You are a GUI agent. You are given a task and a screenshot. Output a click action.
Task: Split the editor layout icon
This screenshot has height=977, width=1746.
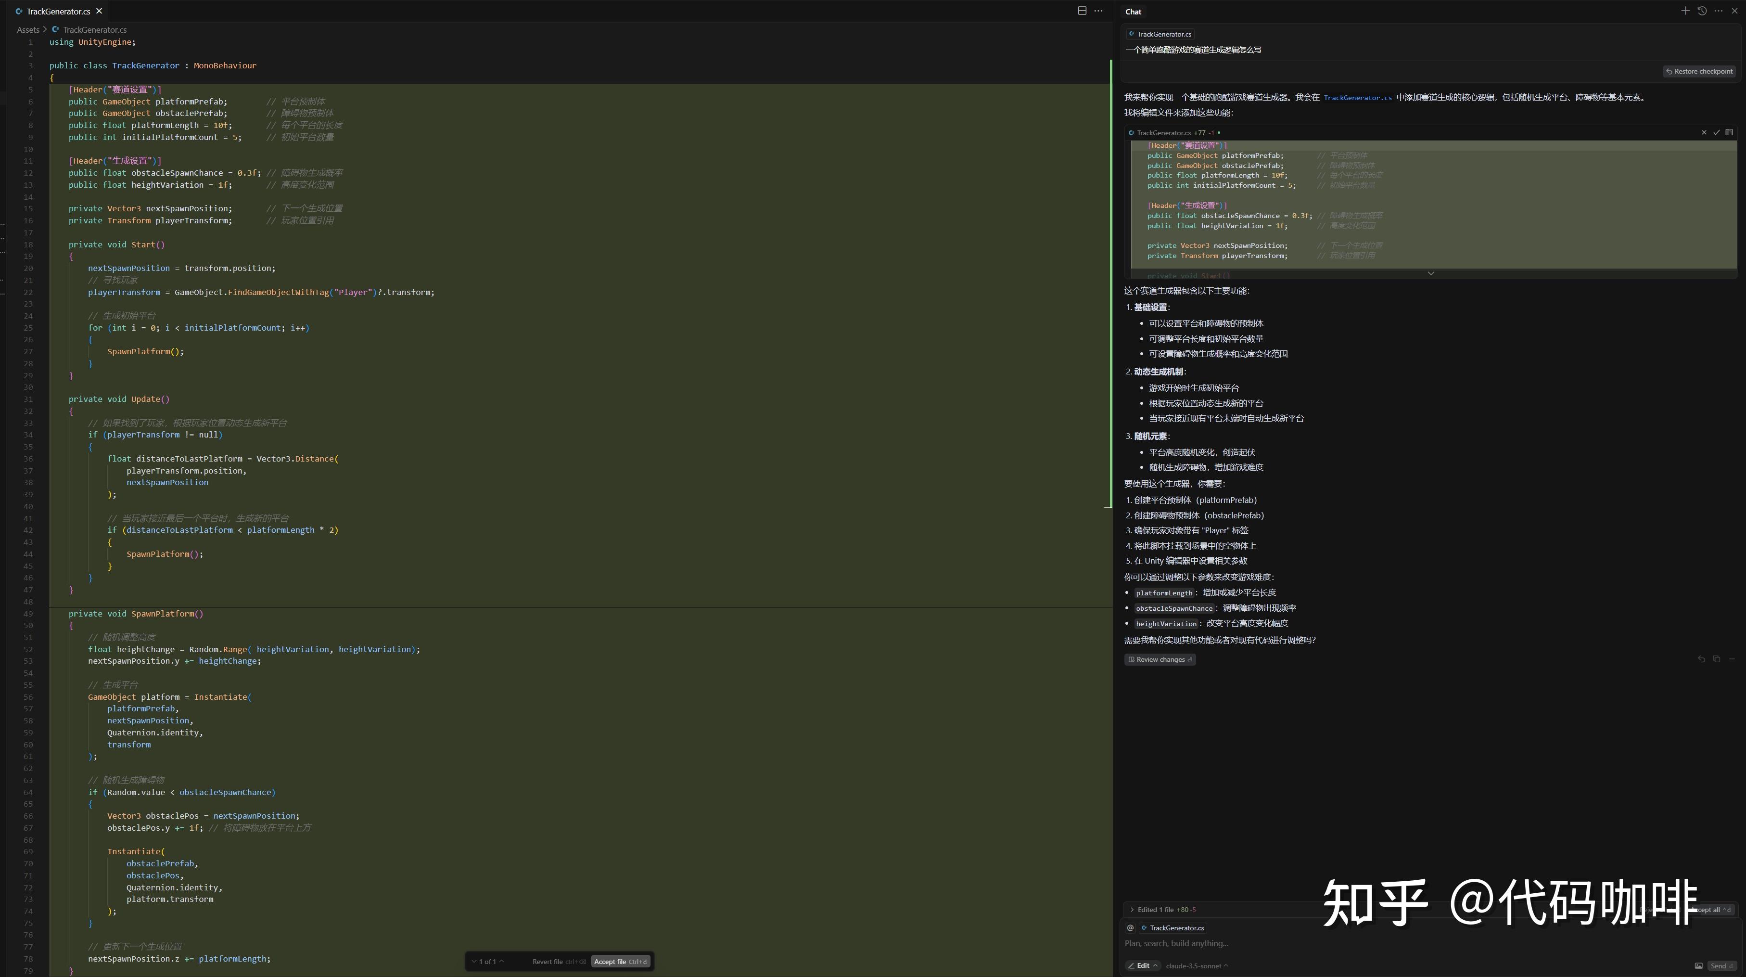click(x=1082, y=11)
